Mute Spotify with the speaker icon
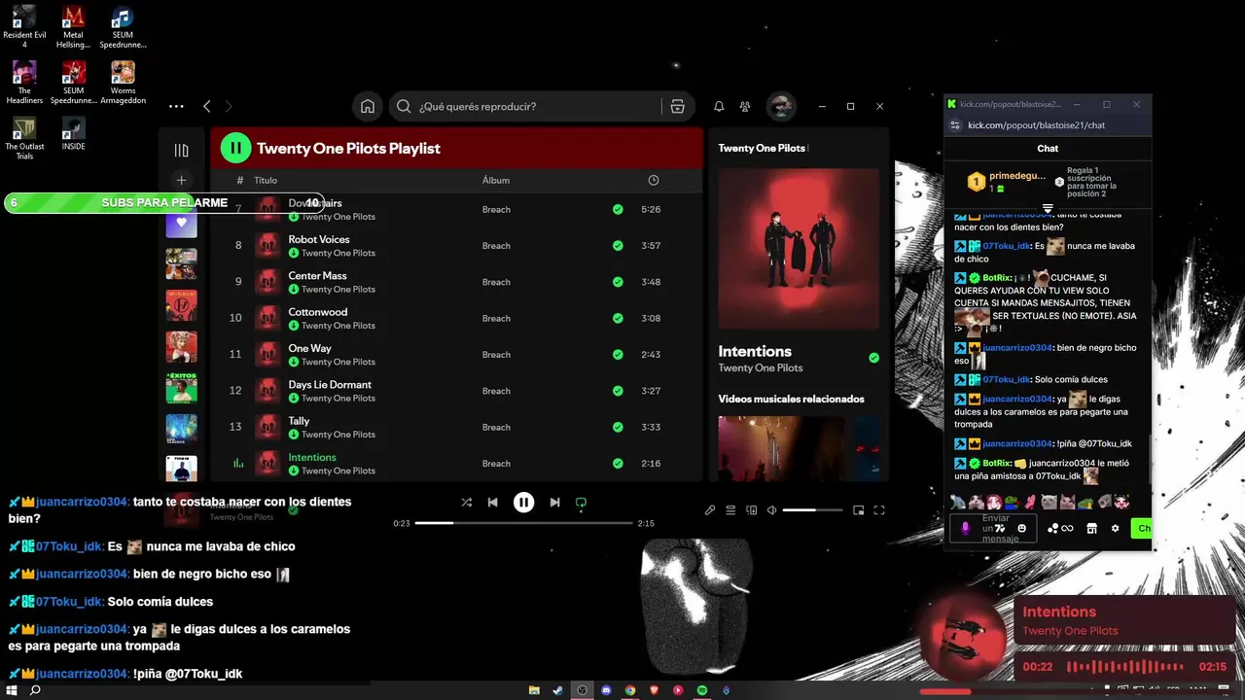Image resolution: width=1245 pixels, height=700 pixels. point(771,510)
